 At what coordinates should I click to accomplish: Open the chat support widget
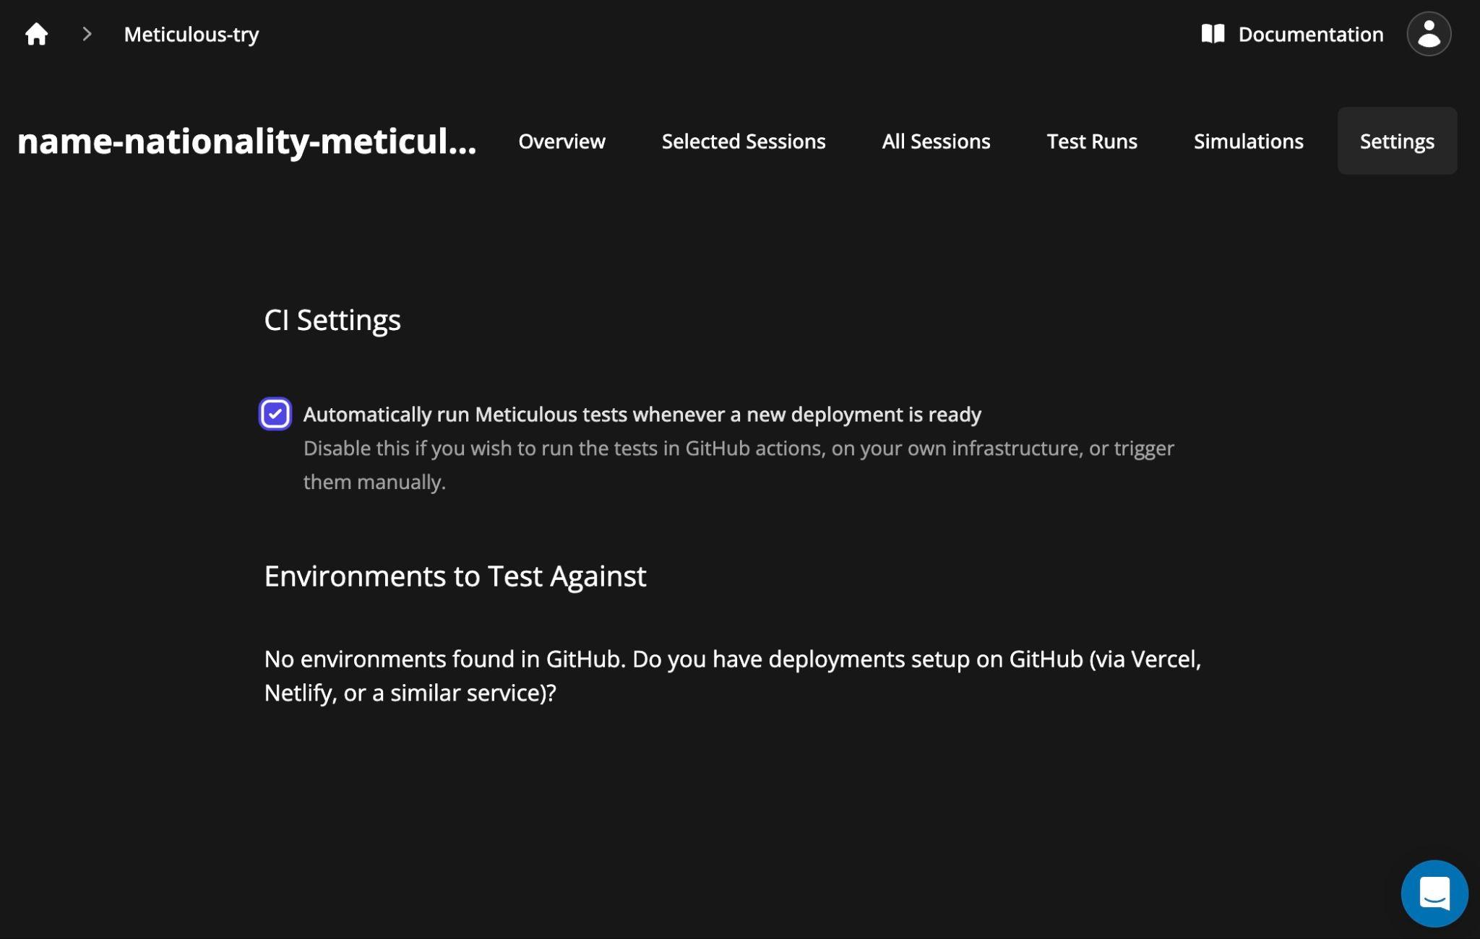[x=1434, y=893]
